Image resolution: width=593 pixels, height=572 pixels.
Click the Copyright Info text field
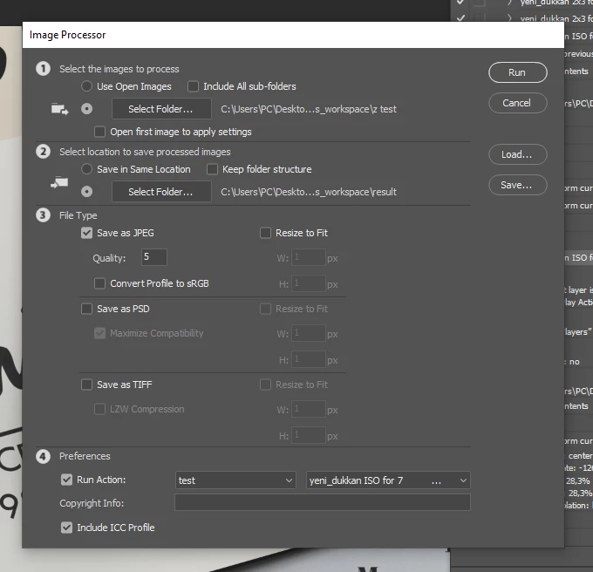[x=322, y=502]
